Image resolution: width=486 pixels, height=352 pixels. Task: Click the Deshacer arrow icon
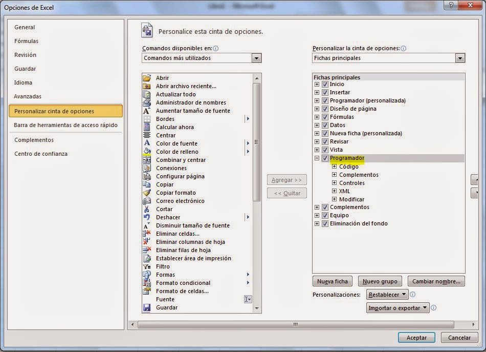pyautogui.click(x=148, y=217)
